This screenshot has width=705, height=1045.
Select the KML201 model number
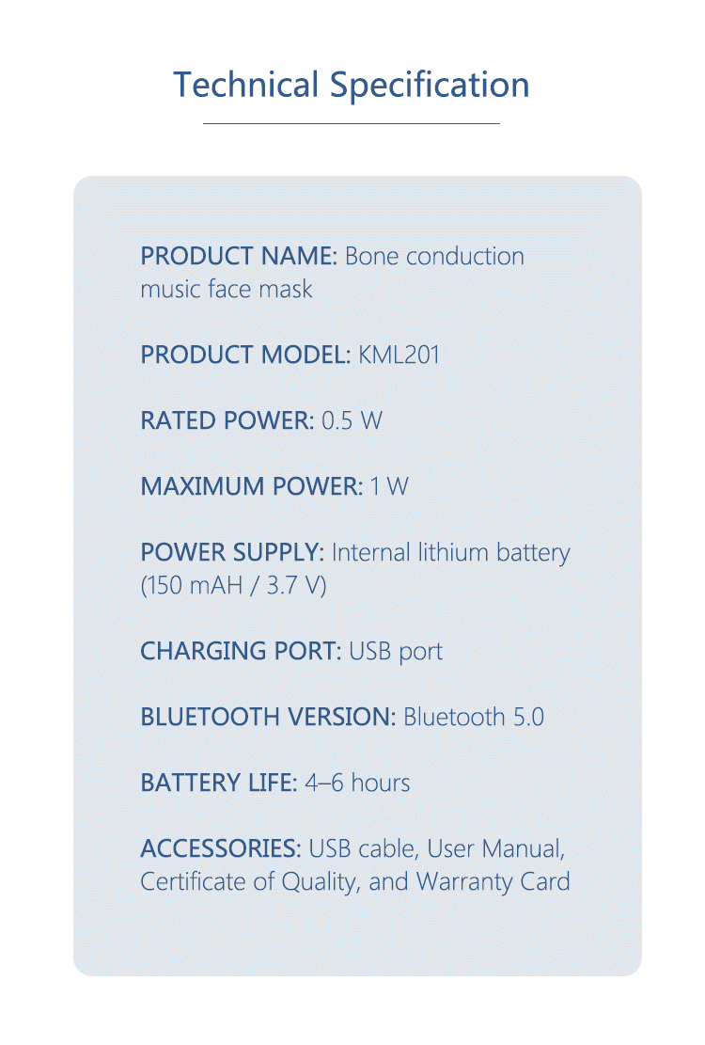coord(399,355)
